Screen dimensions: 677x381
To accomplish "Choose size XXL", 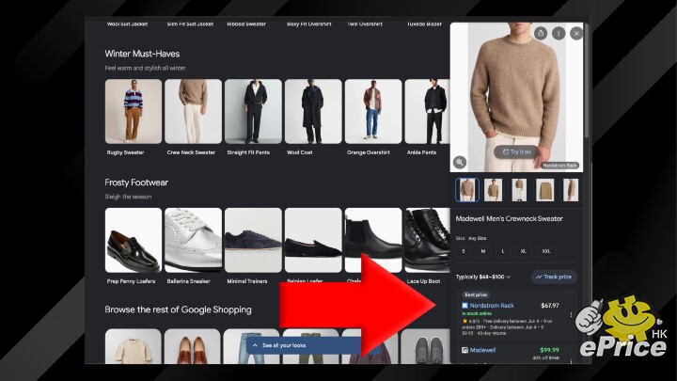I will [546, 251].
